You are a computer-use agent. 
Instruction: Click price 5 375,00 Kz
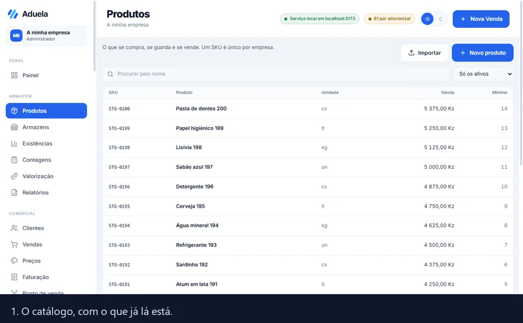pyautogui.click(x=439, y=108)
